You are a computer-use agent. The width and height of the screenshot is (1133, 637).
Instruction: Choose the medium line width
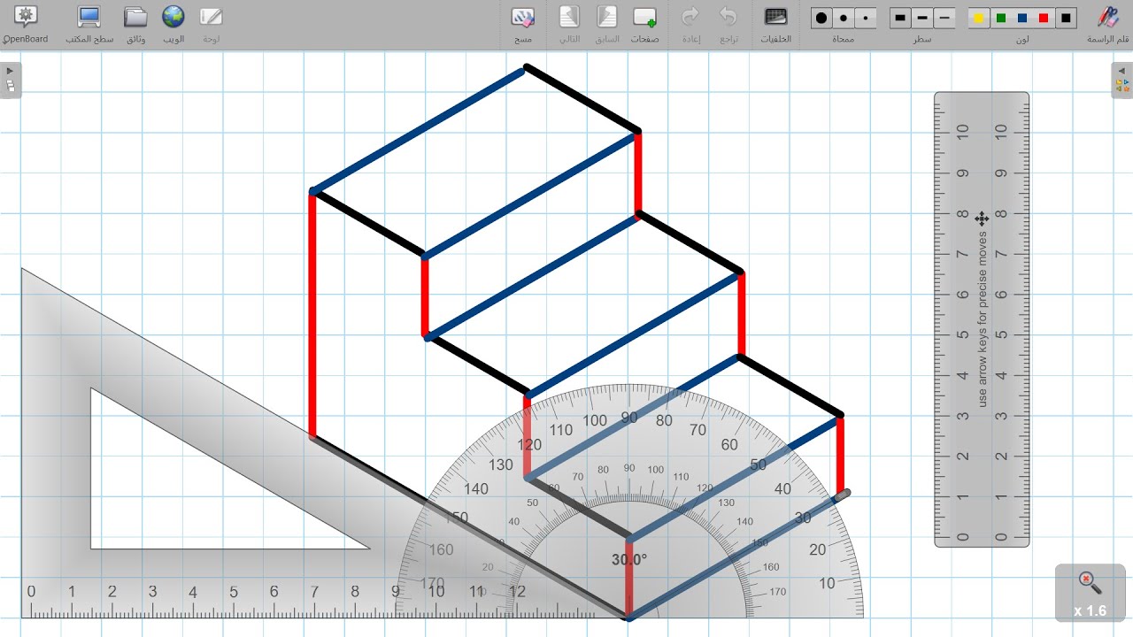pyautogui.click(x=922, y=18)
